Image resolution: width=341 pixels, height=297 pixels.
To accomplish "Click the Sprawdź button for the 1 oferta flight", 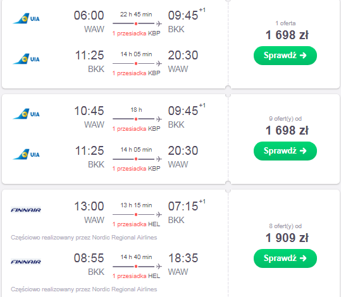I will (x=285, y=56).
